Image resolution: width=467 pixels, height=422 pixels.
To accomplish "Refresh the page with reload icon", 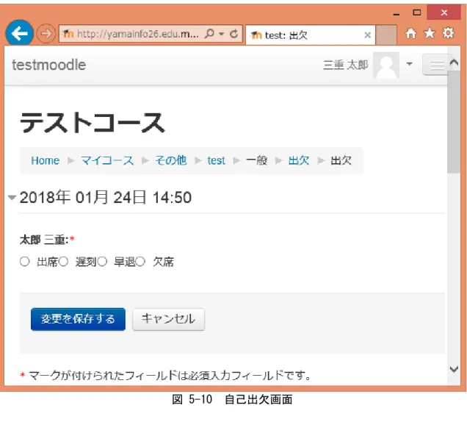I will tap(234, 34).
